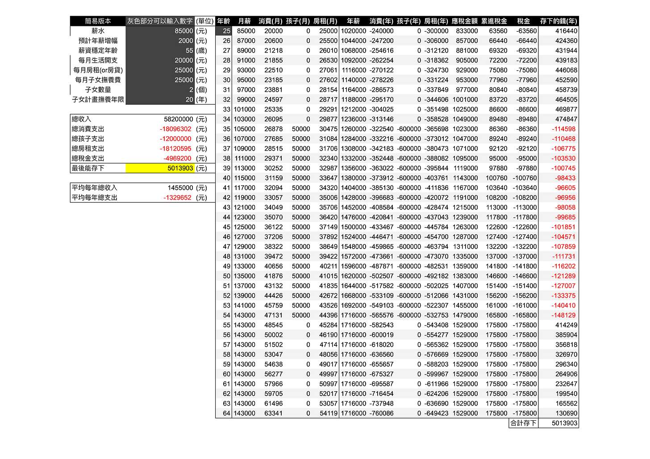Click the 孩子(年) column header

tap(408, 21)
